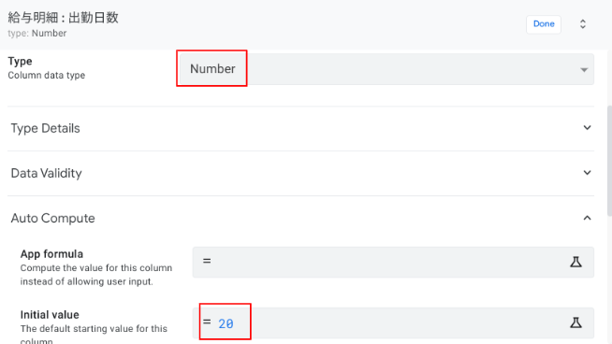This screenshot has width=612, height=344.
Task: Open the App formula flask expression assistant
Action: (x=576, y=262)
